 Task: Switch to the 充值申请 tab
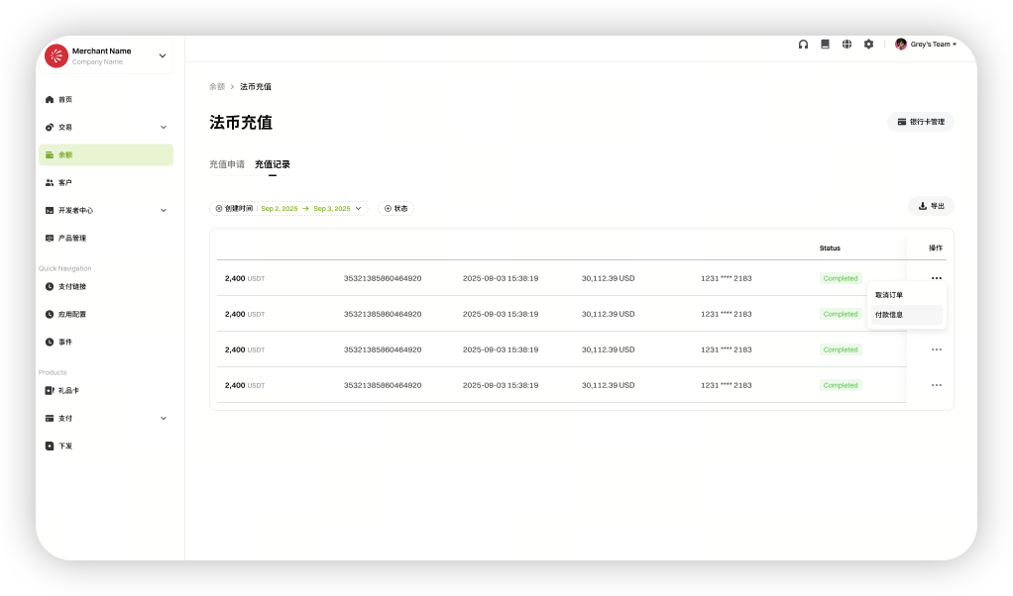click(x=227, y=164)
